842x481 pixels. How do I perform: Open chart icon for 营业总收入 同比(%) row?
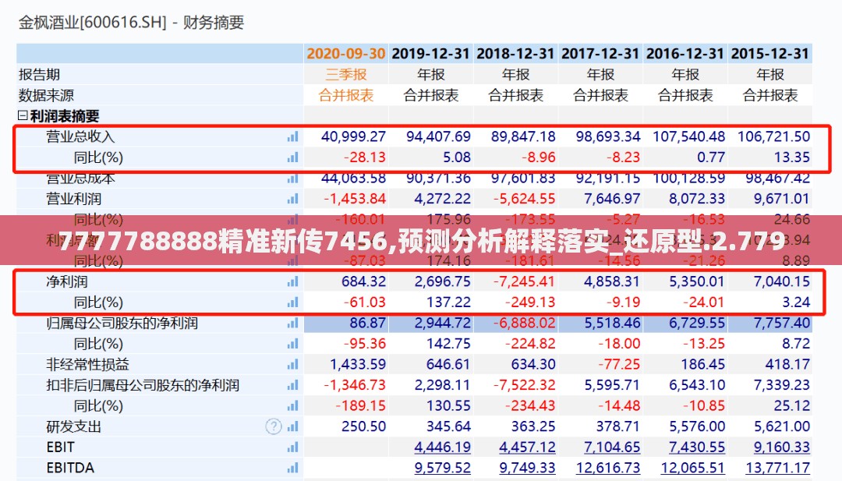292,157
